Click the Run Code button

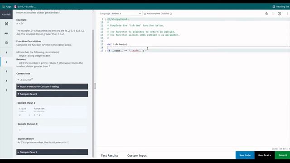point(245,155)
